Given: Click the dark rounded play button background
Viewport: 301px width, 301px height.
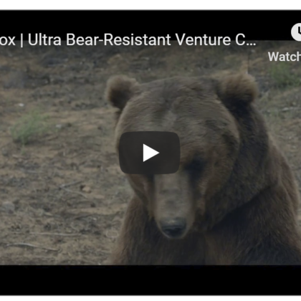Looking at the screenshot, I should pyautogui.click(x=150, y=153).
